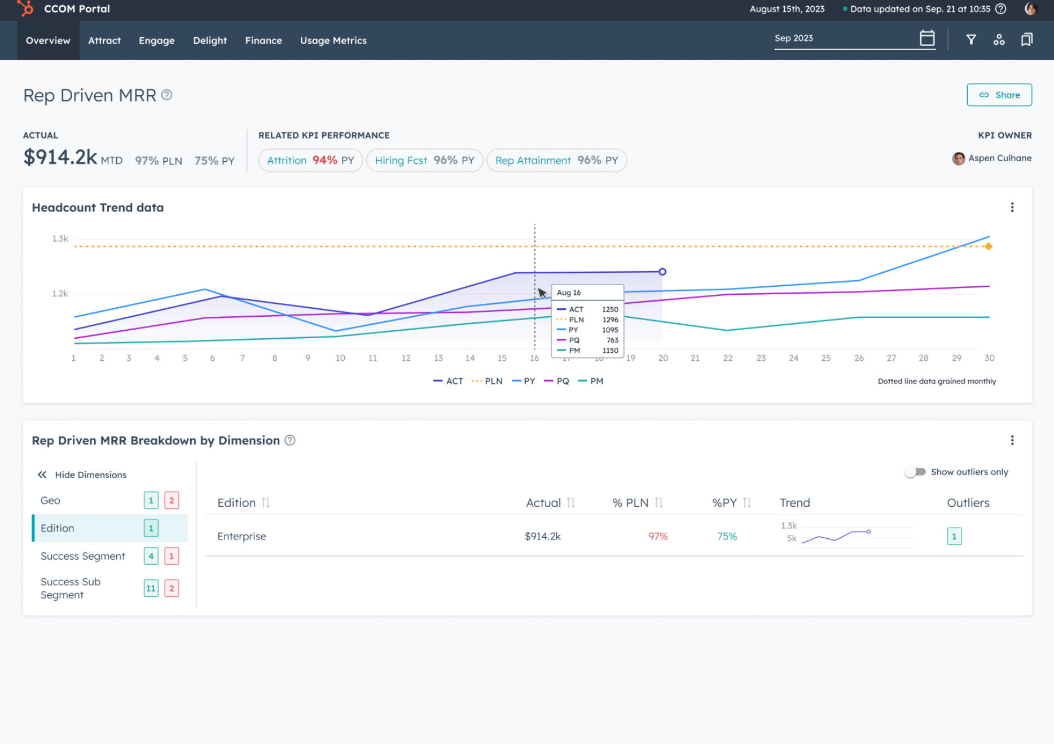Open the Headcount Trend data options menu
The image size is (1054, 744).
point(1012,207)
